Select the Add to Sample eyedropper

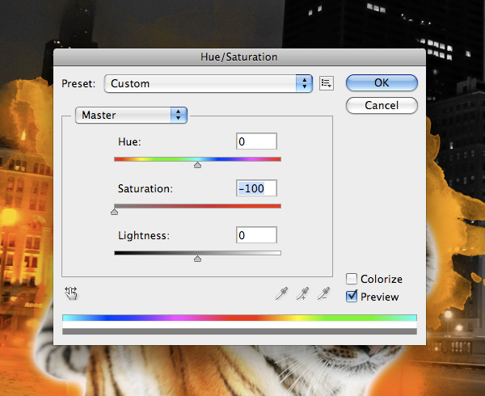(x=302, y=293)
